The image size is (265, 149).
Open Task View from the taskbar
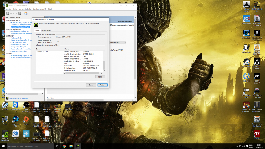[x=57, y=146]
